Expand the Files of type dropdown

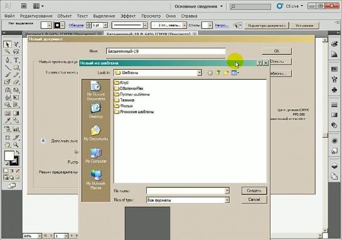click(227, 200)
